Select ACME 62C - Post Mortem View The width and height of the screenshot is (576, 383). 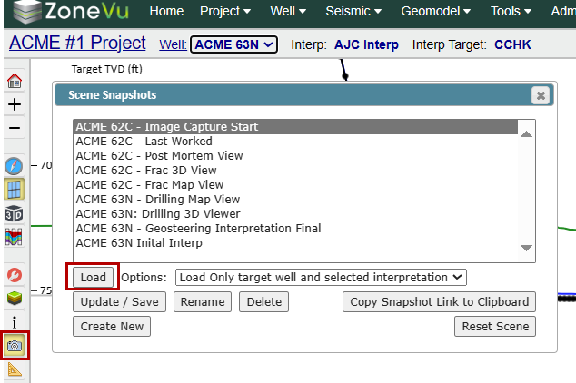(295, 156)
